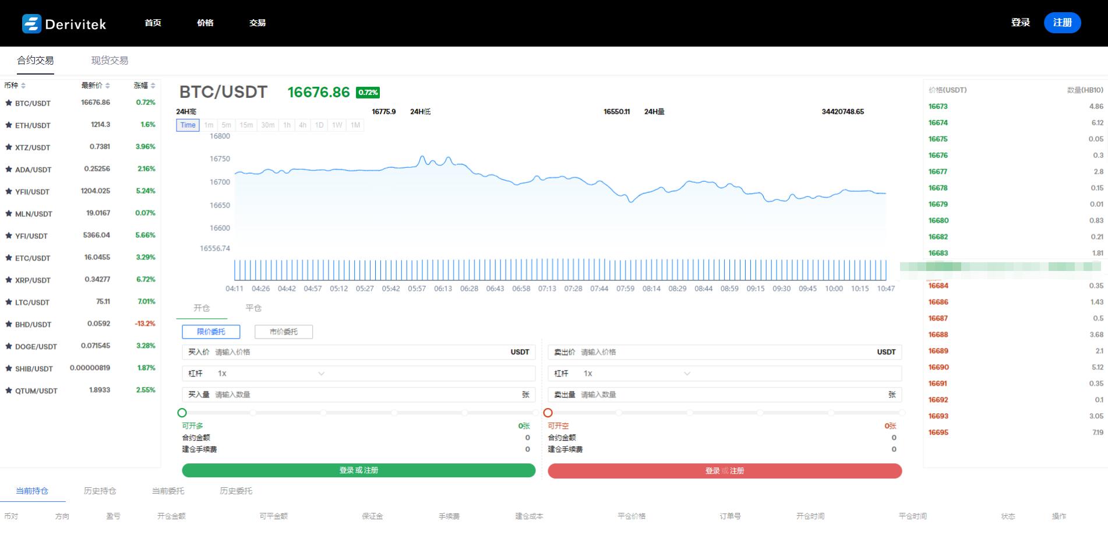Sort the list by the 币种 sort arrows
The height and width of the screenshot is (542, 1108).
tap(23, 86)
